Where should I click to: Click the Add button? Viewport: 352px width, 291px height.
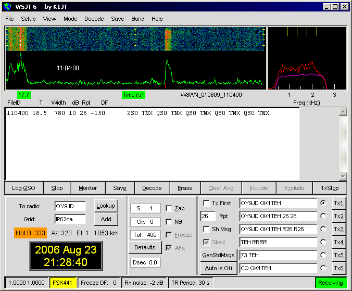[x=106, y=219]
